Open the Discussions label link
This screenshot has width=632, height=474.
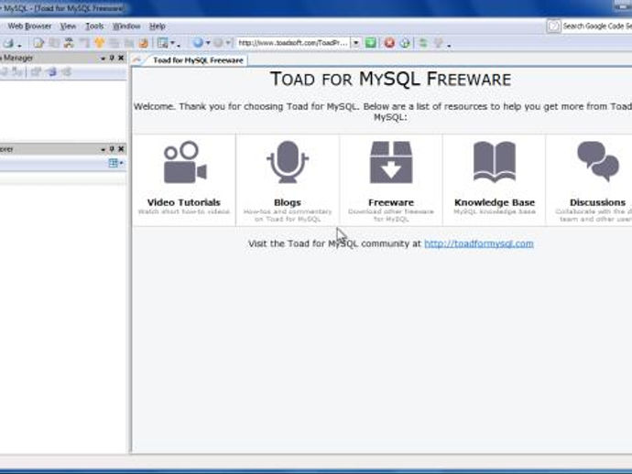(x=598, y=202)
